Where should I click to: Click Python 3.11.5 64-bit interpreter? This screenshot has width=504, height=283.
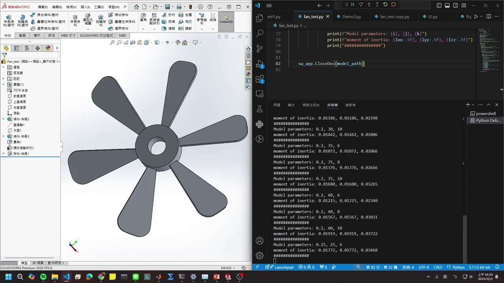[x=480, y=267]
